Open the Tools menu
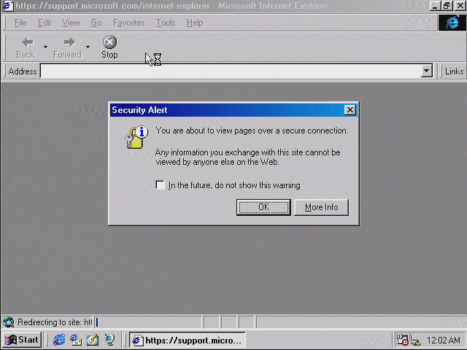Viewport: 467px width, 350px height. coord(166,23)
